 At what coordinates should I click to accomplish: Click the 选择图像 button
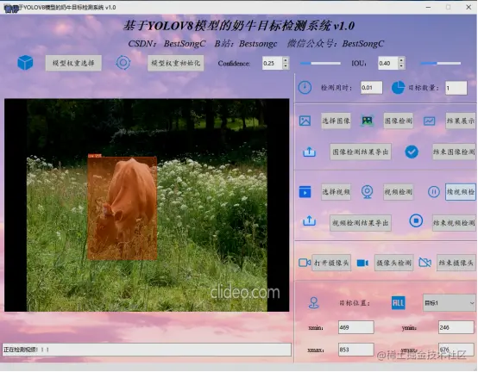[x=336, y=121]
